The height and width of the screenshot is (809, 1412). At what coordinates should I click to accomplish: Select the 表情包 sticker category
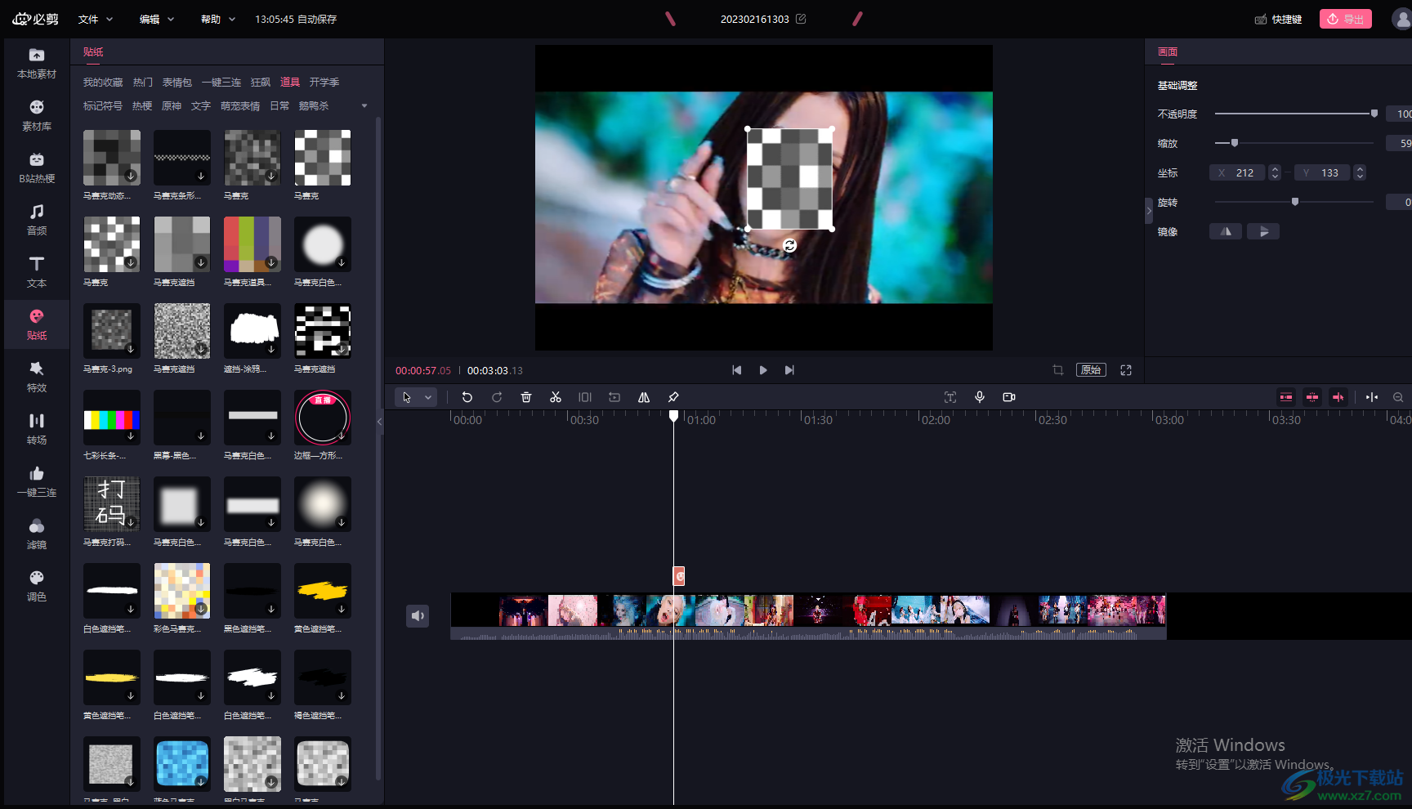177,83
